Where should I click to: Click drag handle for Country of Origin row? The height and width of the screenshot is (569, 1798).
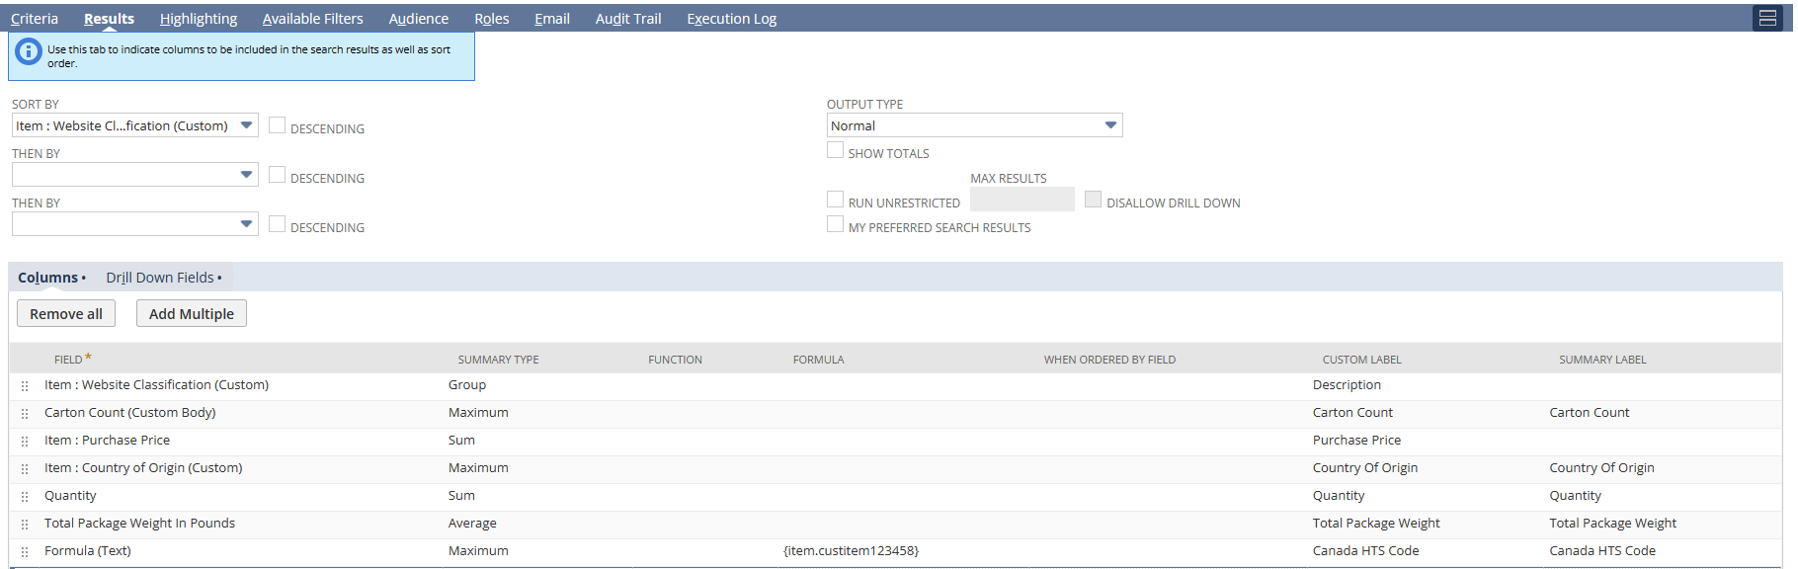[x=25, y=469]
